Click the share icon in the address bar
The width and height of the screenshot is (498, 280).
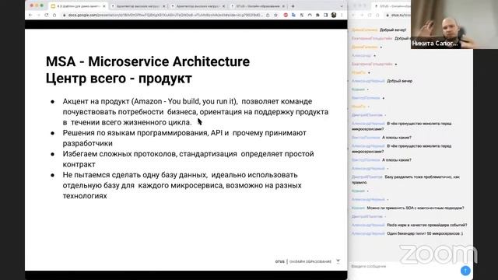[x=268, y=15]
